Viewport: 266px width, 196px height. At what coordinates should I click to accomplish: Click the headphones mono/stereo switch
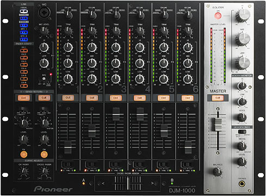click(x=242, y=132)
